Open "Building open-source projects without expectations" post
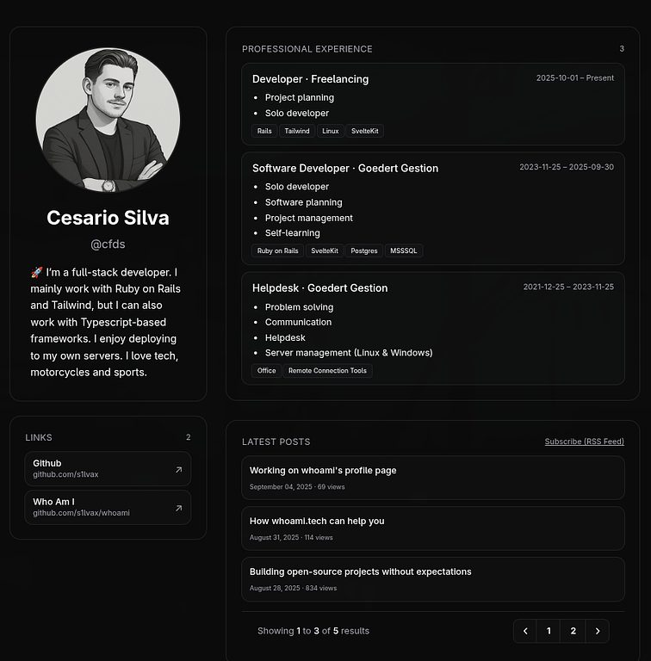 point(360,571)
